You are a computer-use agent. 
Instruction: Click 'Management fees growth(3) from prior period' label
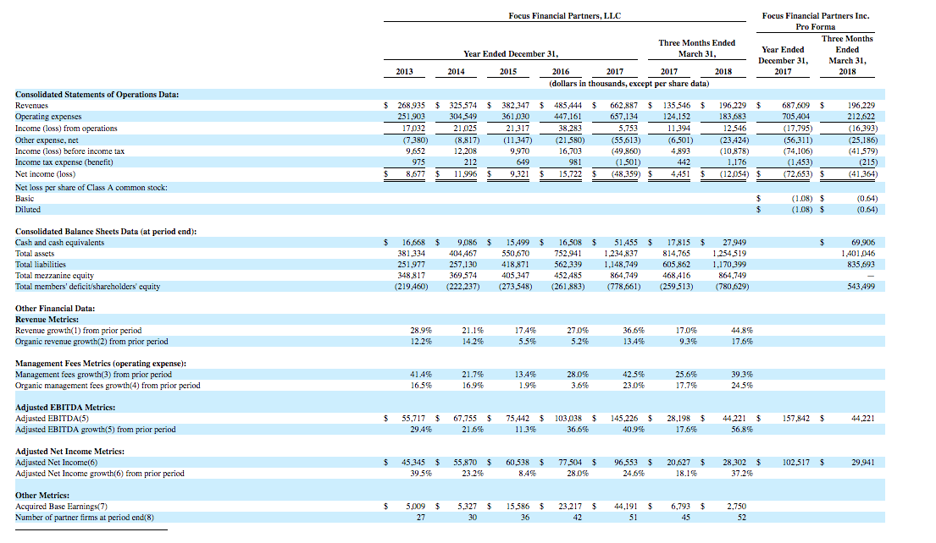(93, 375)
